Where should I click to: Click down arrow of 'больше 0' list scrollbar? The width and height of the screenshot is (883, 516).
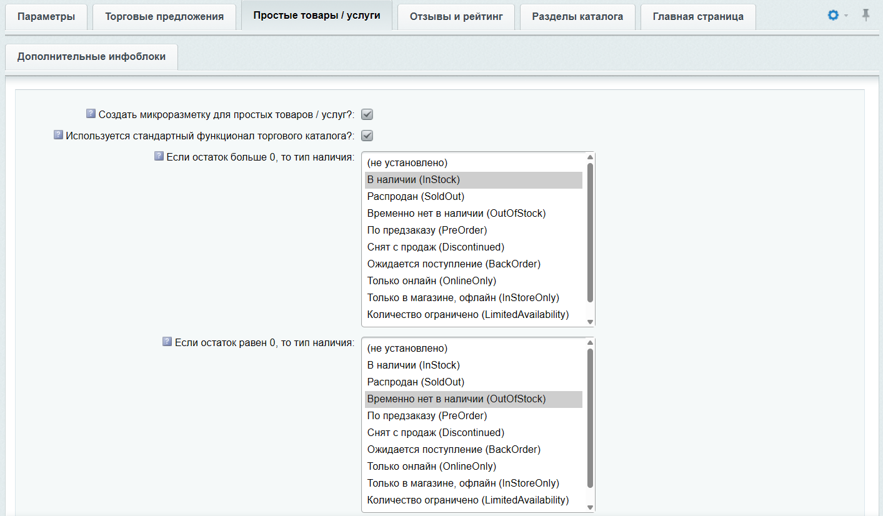[x=590, y=322]
